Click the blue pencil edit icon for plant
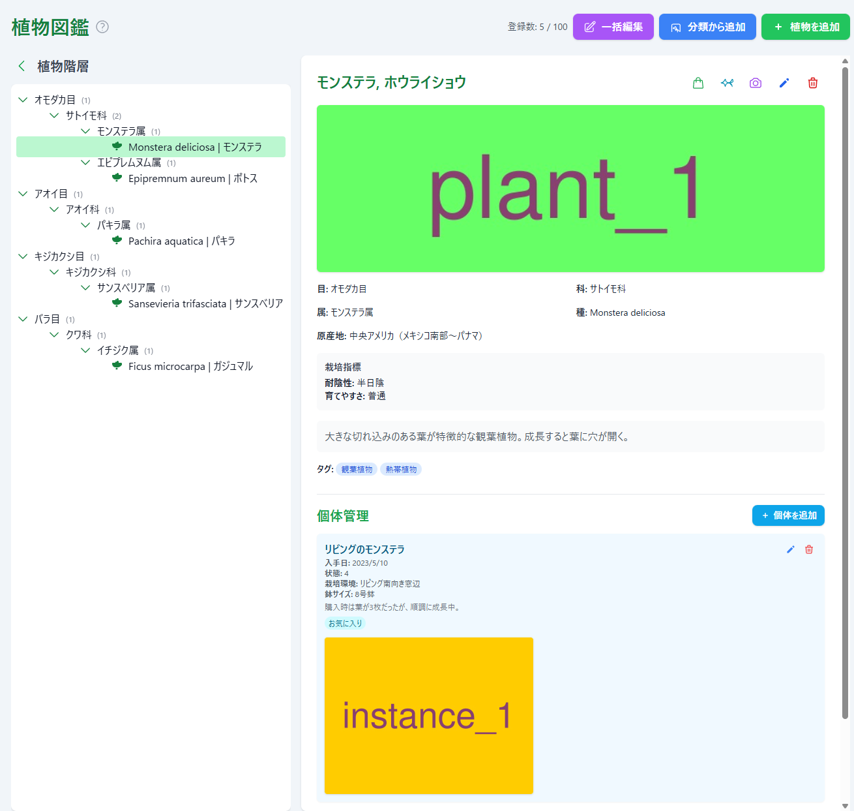The width and height of the screenshot is (854, 811). [784, 83]
